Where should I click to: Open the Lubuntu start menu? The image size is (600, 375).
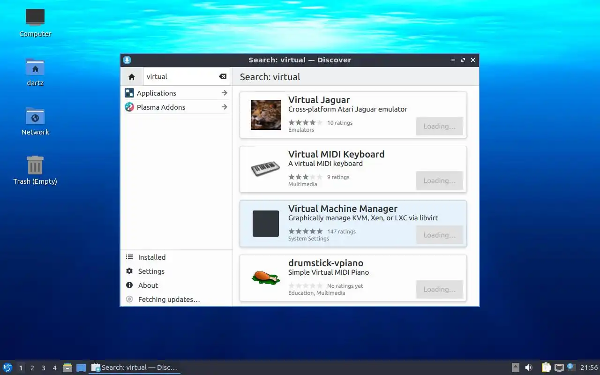pyautogui.click(x=7, y=367)
